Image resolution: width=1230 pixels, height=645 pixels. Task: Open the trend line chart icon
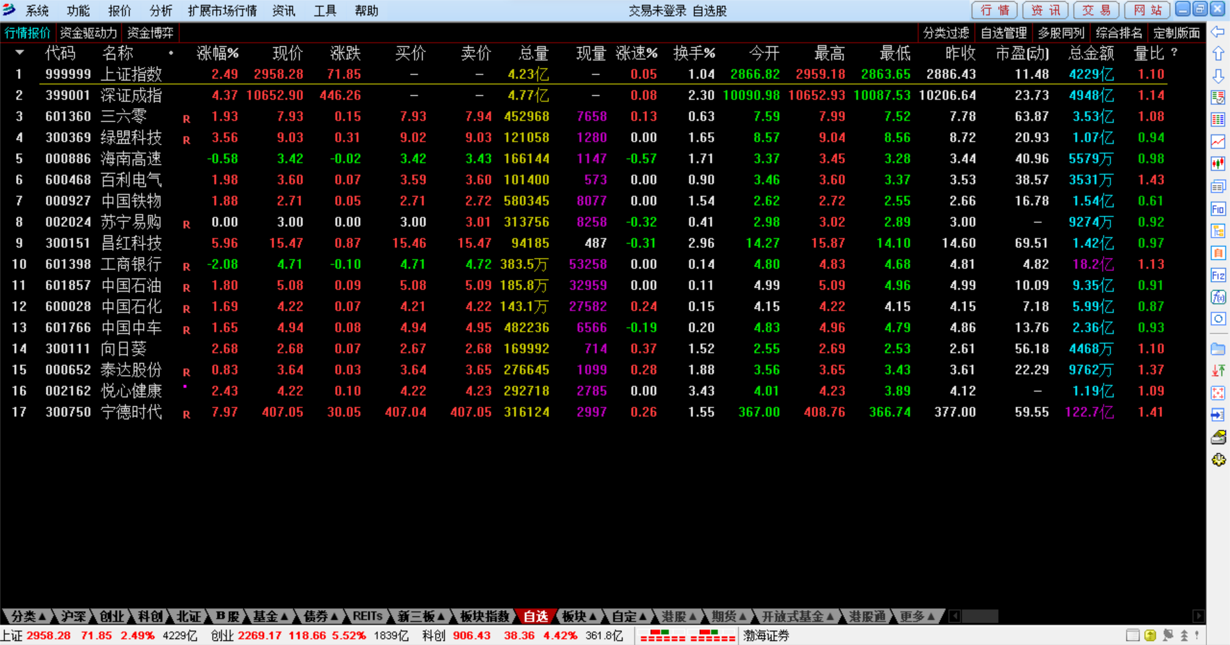click(1218, 141)
